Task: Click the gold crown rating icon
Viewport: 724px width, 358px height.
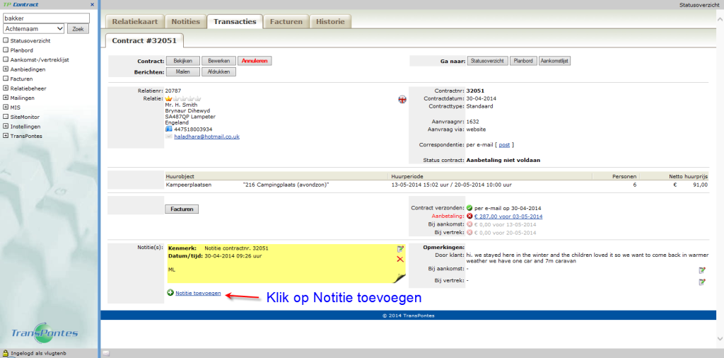Action: (168, 98)
